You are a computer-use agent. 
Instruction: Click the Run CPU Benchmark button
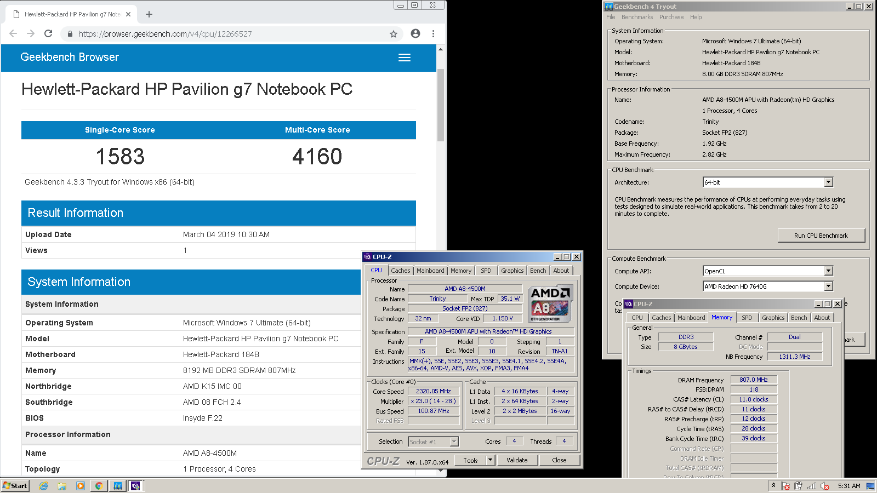[x=821, y=236]
